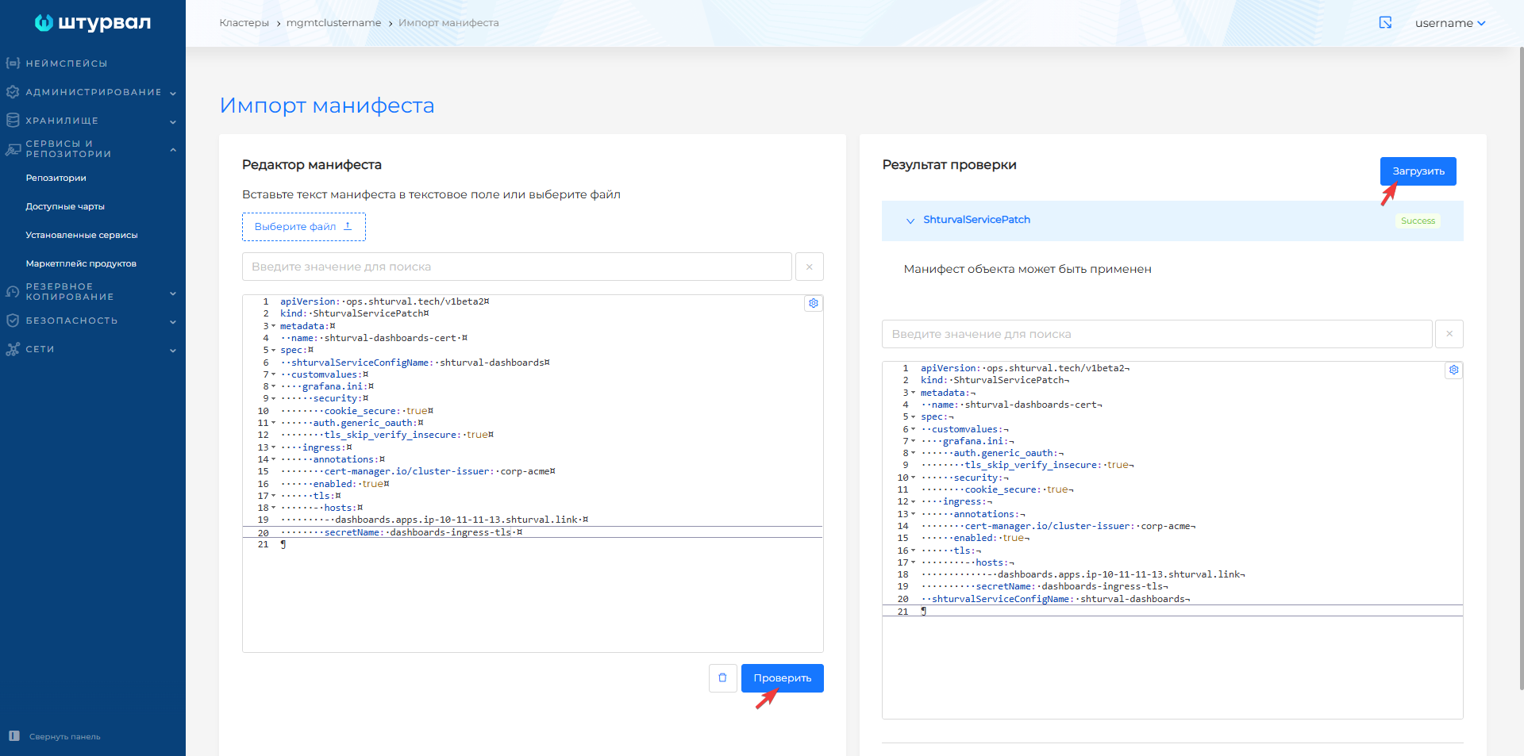Open Доступные чарты menu item
Viewport: 1524px width, 756px height.
coord(65,206)
